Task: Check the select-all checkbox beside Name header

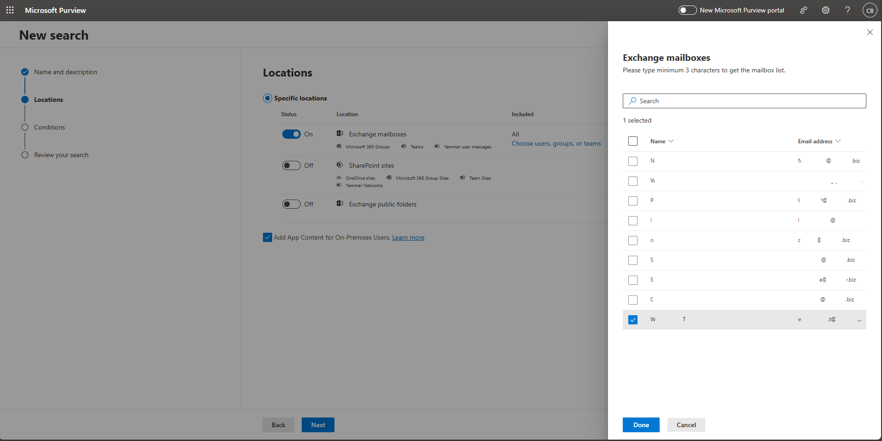Action: pyautogui.click(x=633, y=141)
